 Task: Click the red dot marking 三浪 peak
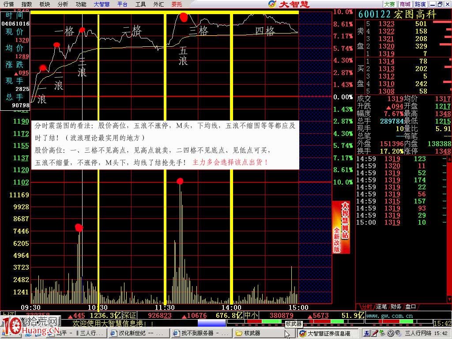[x=82, y=30]
